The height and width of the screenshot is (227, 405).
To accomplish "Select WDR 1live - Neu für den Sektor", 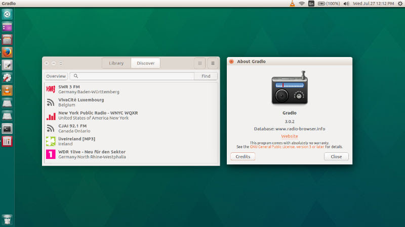I will 131,154.
